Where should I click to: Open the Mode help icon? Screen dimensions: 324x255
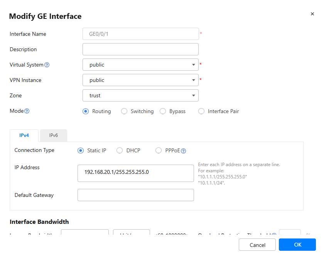pyautogui.click(x=27, y=111)
